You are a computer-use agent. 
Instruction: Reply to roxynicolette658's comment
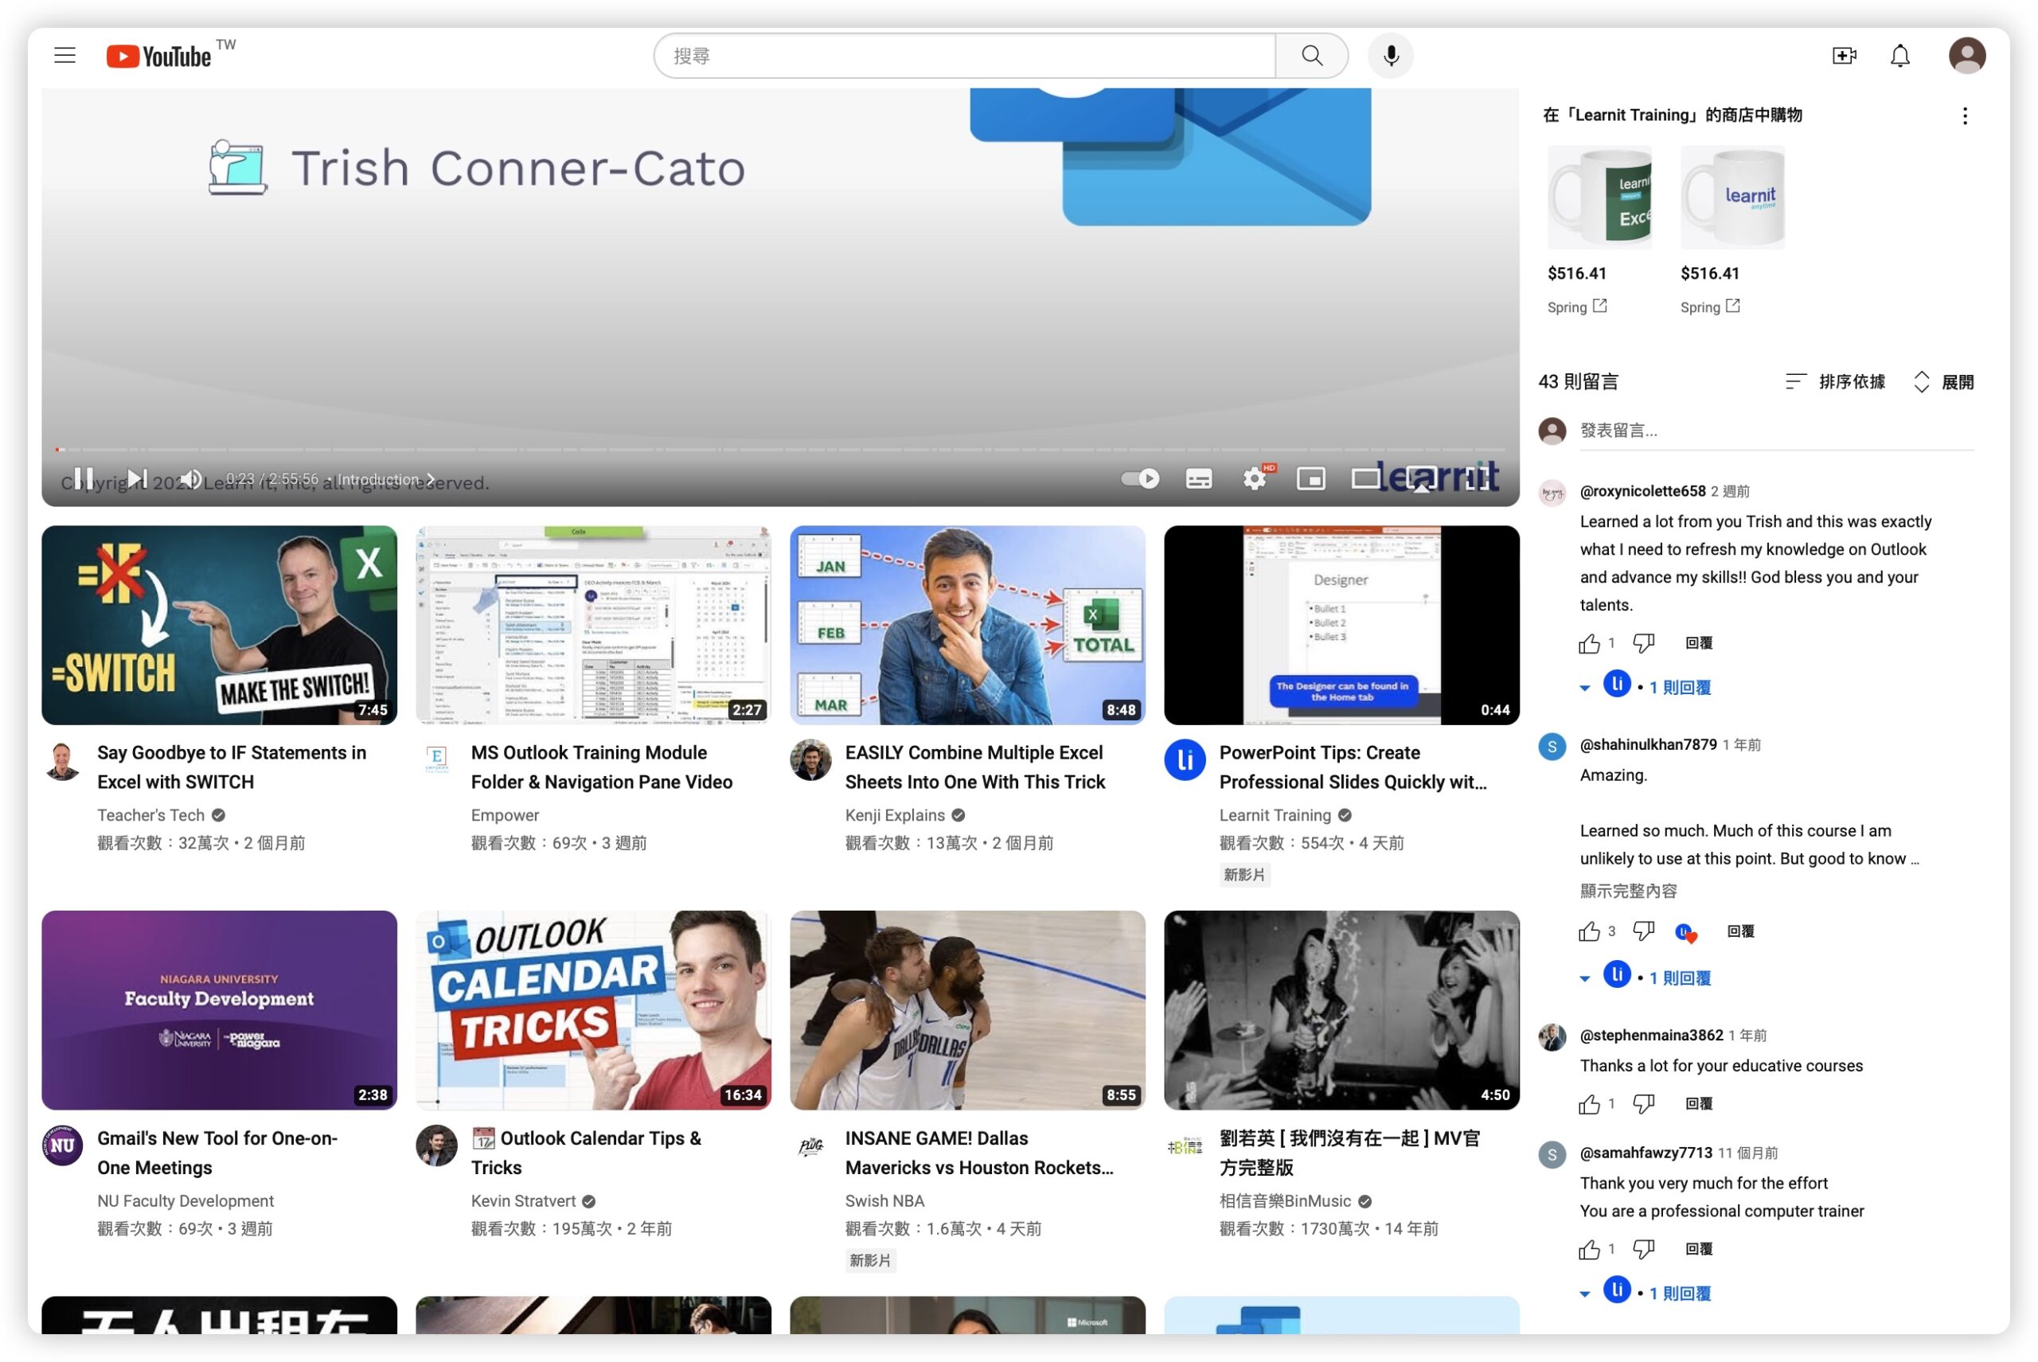click(1698, 642)
